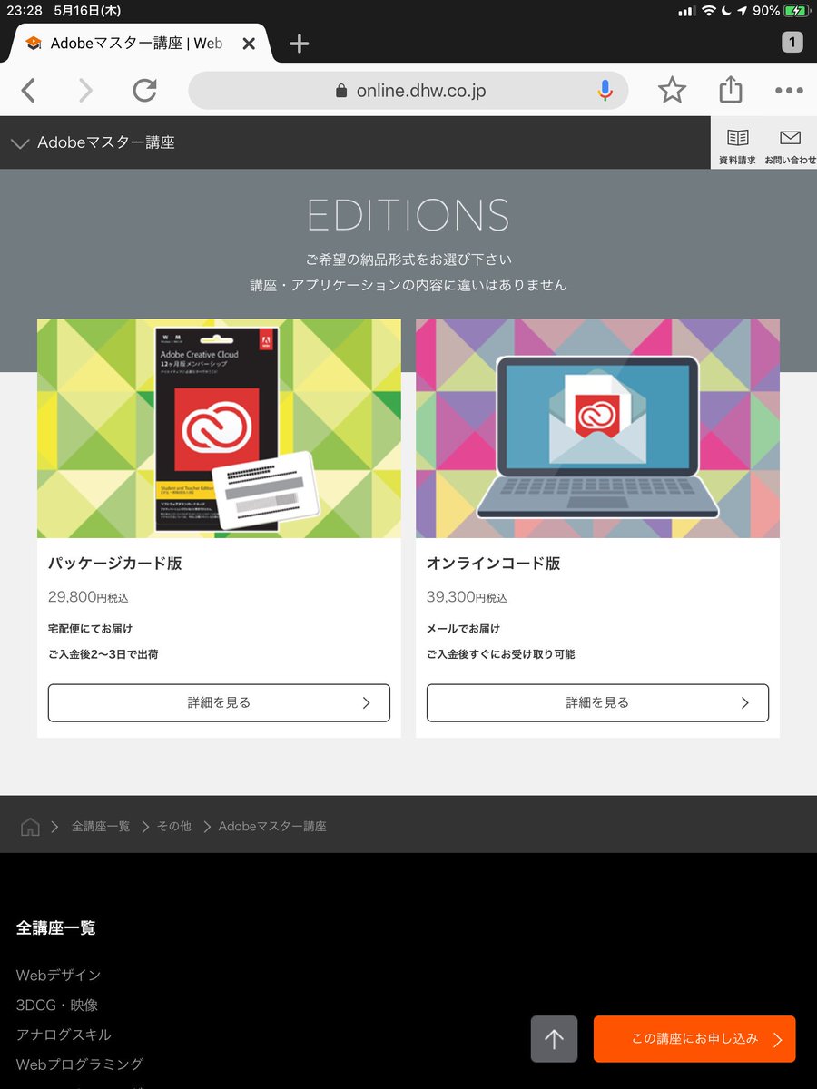Click the 全講座一覧 footer heading

pyautogui.click(x=56, y=927)
